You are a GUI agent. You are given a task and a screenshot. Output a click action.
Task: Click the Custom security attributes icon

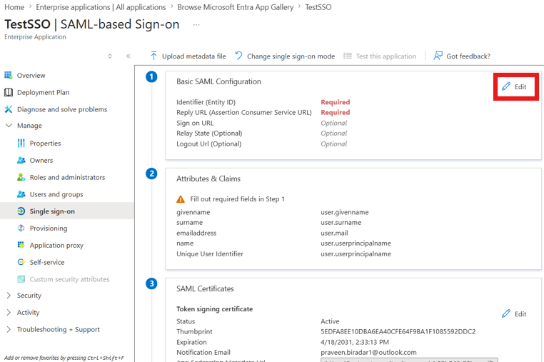[21, 279]
